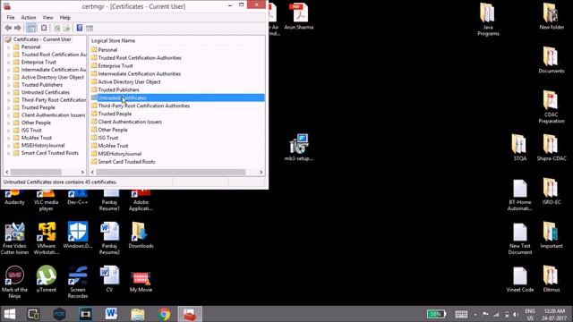Click the blue Help toolbar icon
Screen dimensions: 573x322
(x=80, y=28)
